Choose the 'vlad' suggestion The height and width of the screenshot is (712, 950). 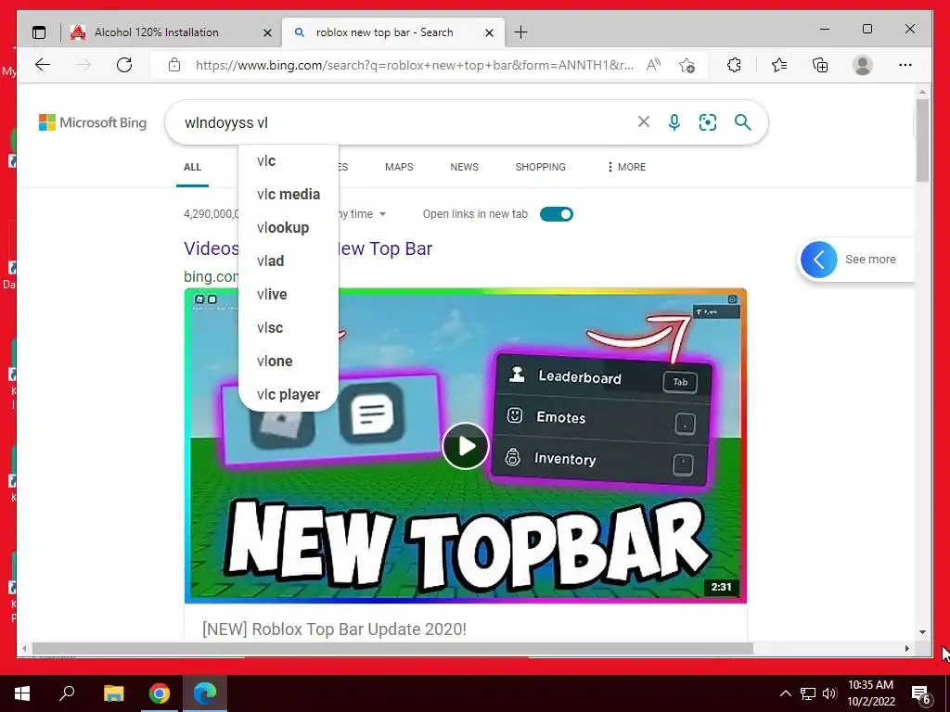pyautogui.click(x=289, y=261)
